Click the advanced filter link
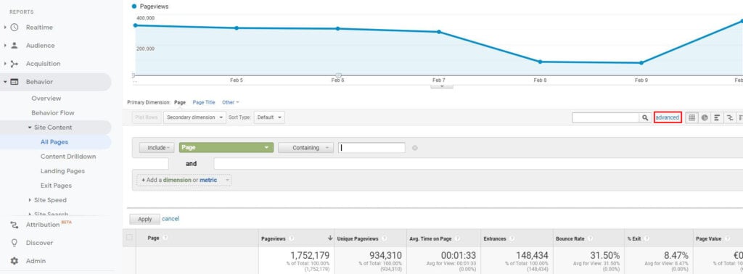Viewport: 743px width, 274px height. pyautogui.click(x=668, y=117)
